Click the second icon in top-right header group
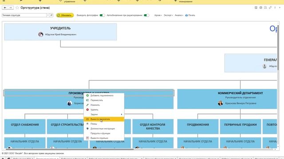 click(260, 8)
